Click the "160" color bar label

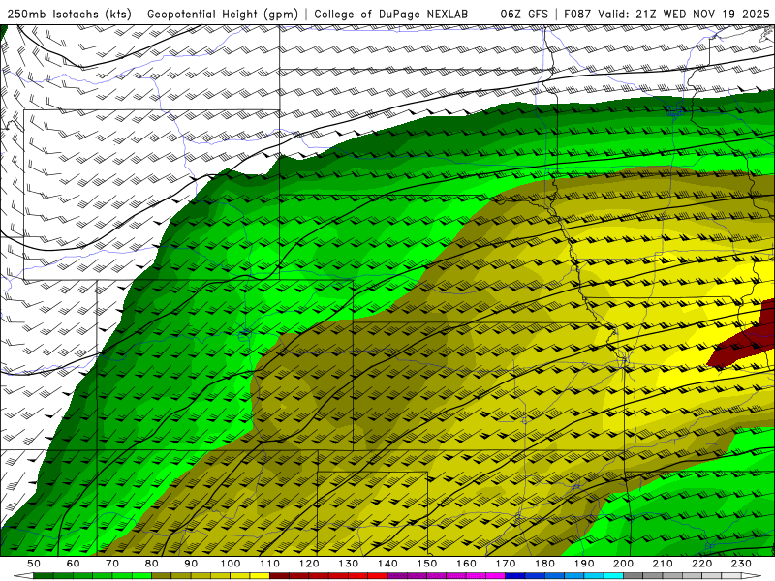[x=467, y=564]
